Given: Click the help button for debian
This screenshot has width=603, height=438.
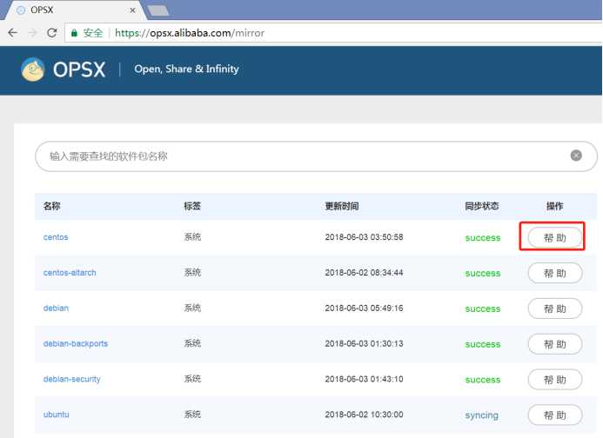Looking at the screenshot, I should (x=554, y=309).
